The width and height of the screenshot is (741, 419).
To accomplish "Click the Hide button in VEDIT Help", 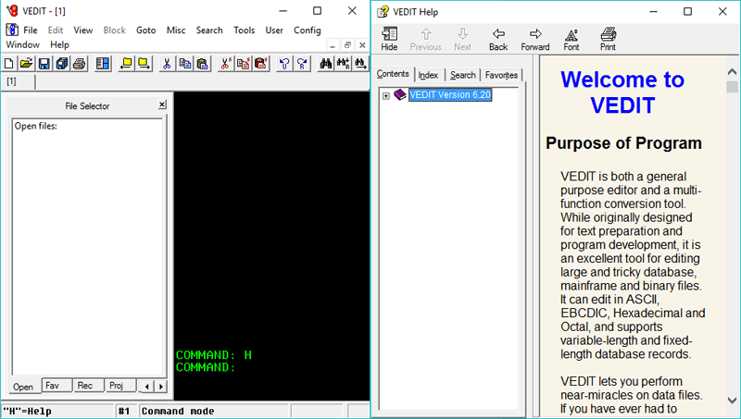I will pos(389,39).
